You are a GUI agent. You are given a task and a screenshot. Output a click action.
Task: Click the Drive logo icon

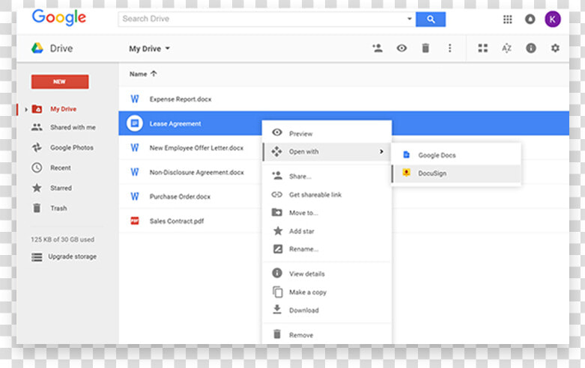[37, 48]
